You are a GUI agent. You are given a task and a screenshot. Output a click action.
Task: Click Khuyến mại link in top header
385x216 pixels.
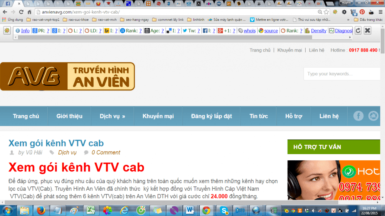click(x=290, y=50)
